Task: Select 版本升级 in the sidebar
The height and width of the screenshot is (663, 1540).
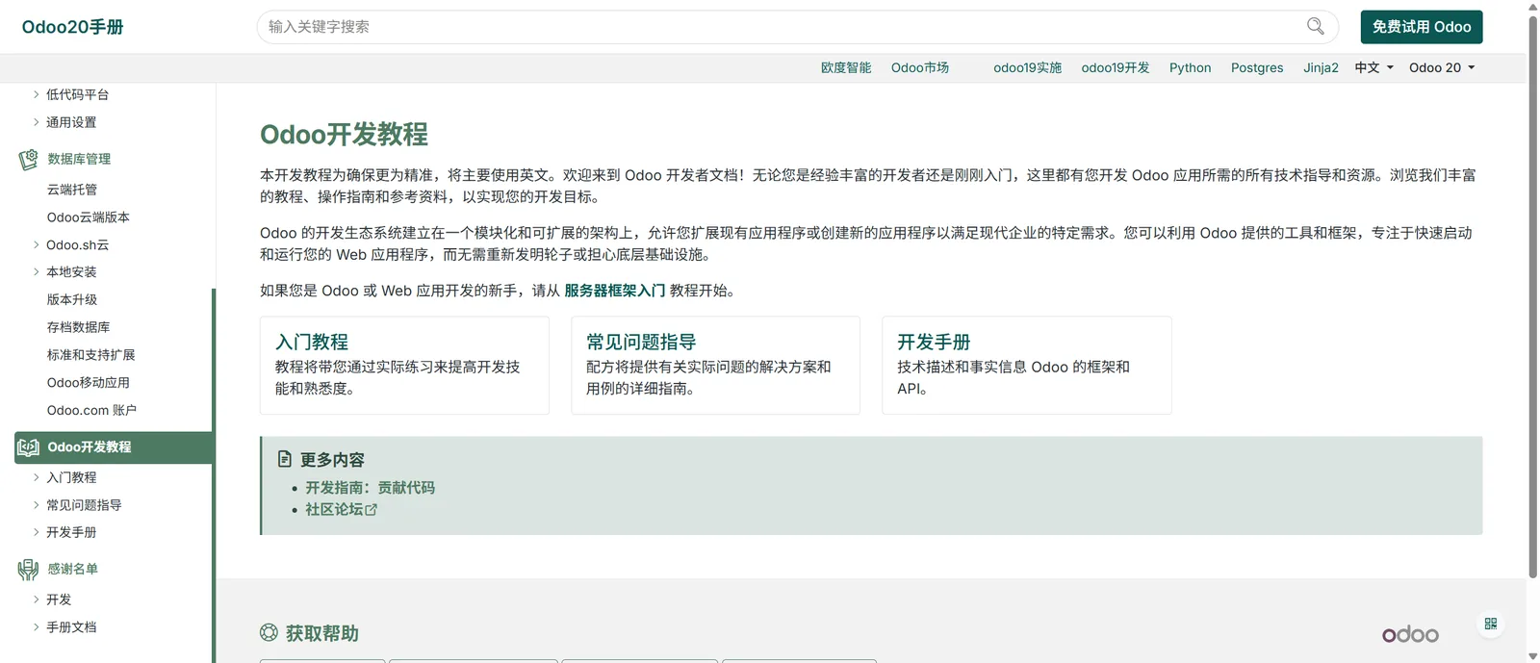Action: coord(72,299)
